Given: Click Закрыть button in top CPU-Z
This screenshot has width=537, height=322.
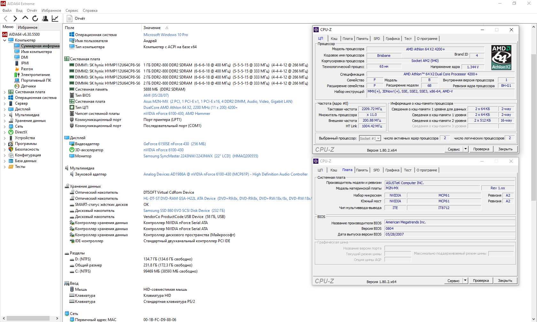Looking at the screenshot, I should pos(505,149).
